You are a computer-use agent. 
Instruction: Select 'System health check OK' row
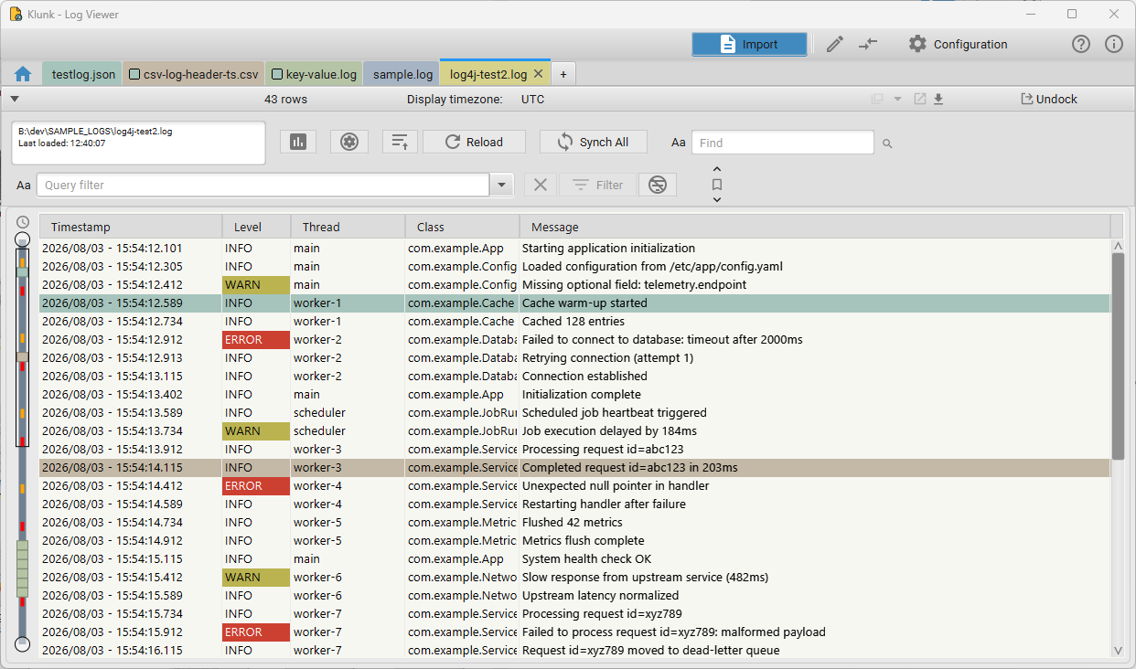pyautogui.click(x=574, y=558)
